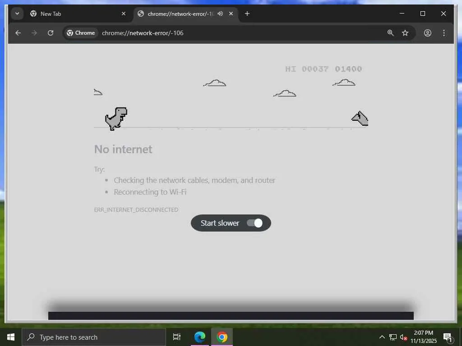Close the network-error tab
The height and width of the screenshot is (346, 462).
point(231,14)
